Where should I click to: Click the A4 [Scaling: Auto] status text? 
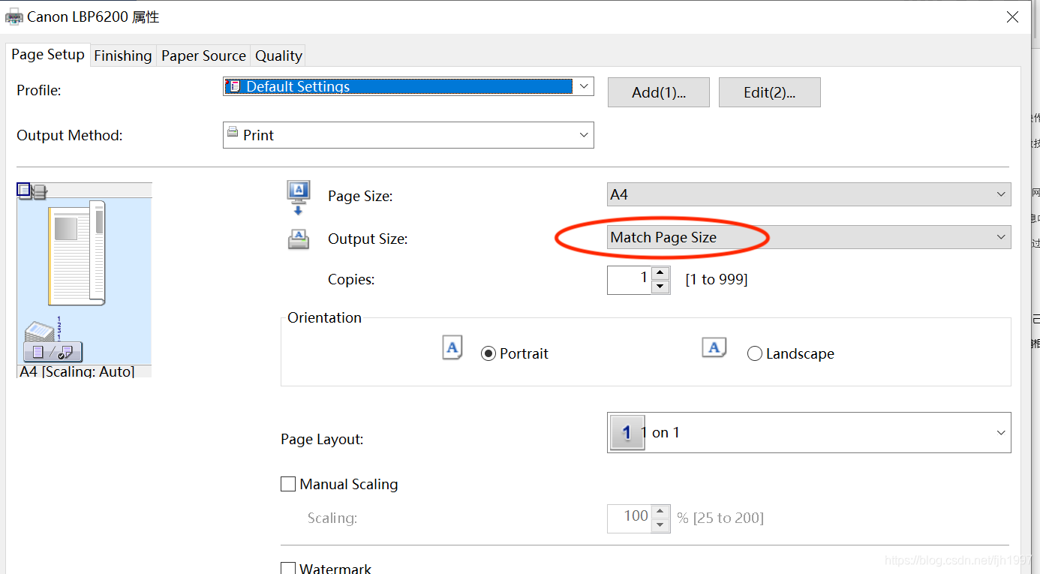click(x=77, y=371)
